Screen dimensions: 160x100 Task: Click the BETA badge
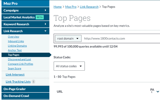pos(40,17)
